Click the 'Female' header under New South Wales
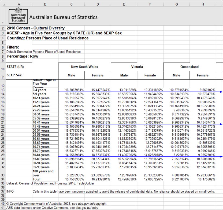223x210 pixels. pyautogui.click(x=98, y=75)
